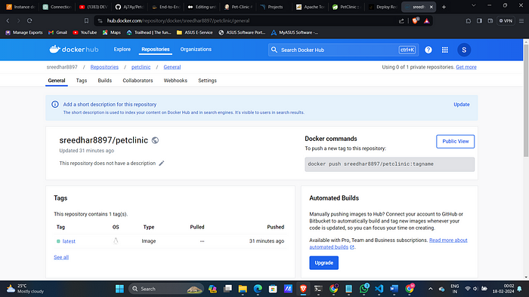
Task: Open the help question mark icon
Action: [x=428, y=50]
